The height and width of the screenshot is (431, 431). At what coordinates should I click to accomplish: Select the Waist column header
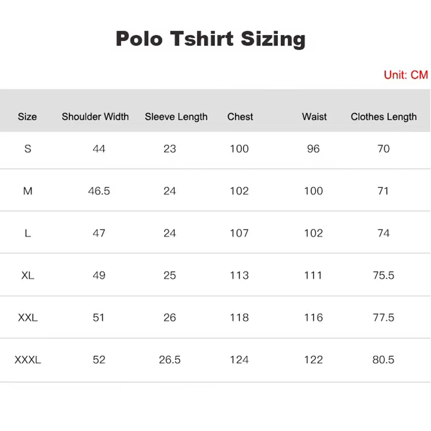[314, 117]
